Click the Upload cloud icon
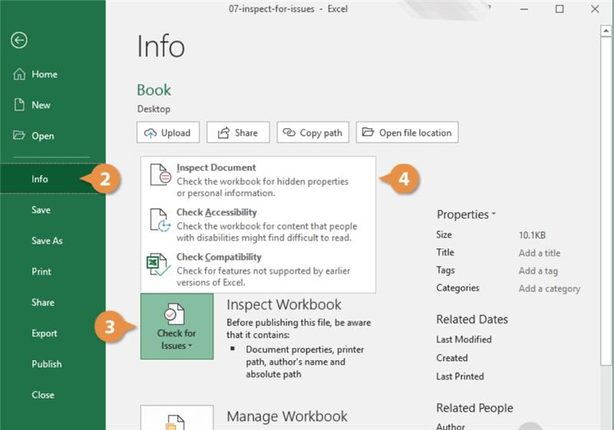Screen dimensions: 614x430 [x=150, y=133]
